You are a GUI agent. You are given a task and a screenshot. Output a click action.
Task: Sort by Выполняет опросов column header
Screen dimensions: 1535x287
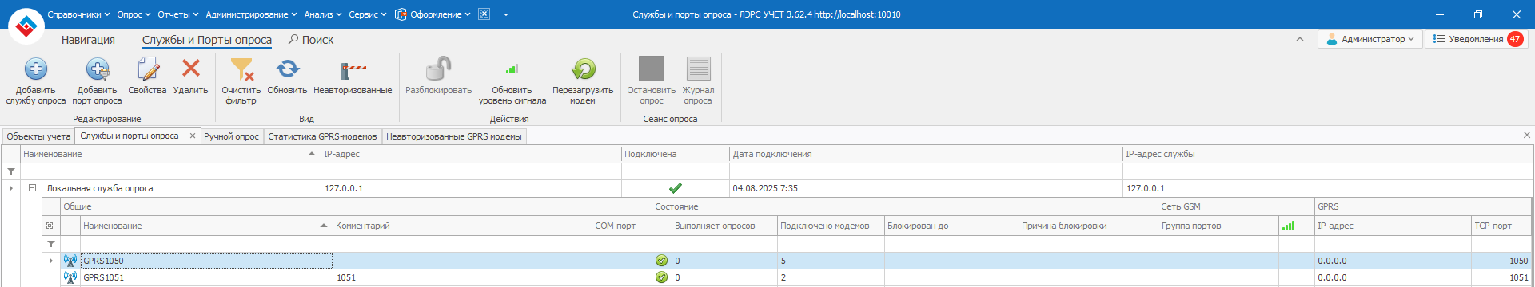[724, 226]
